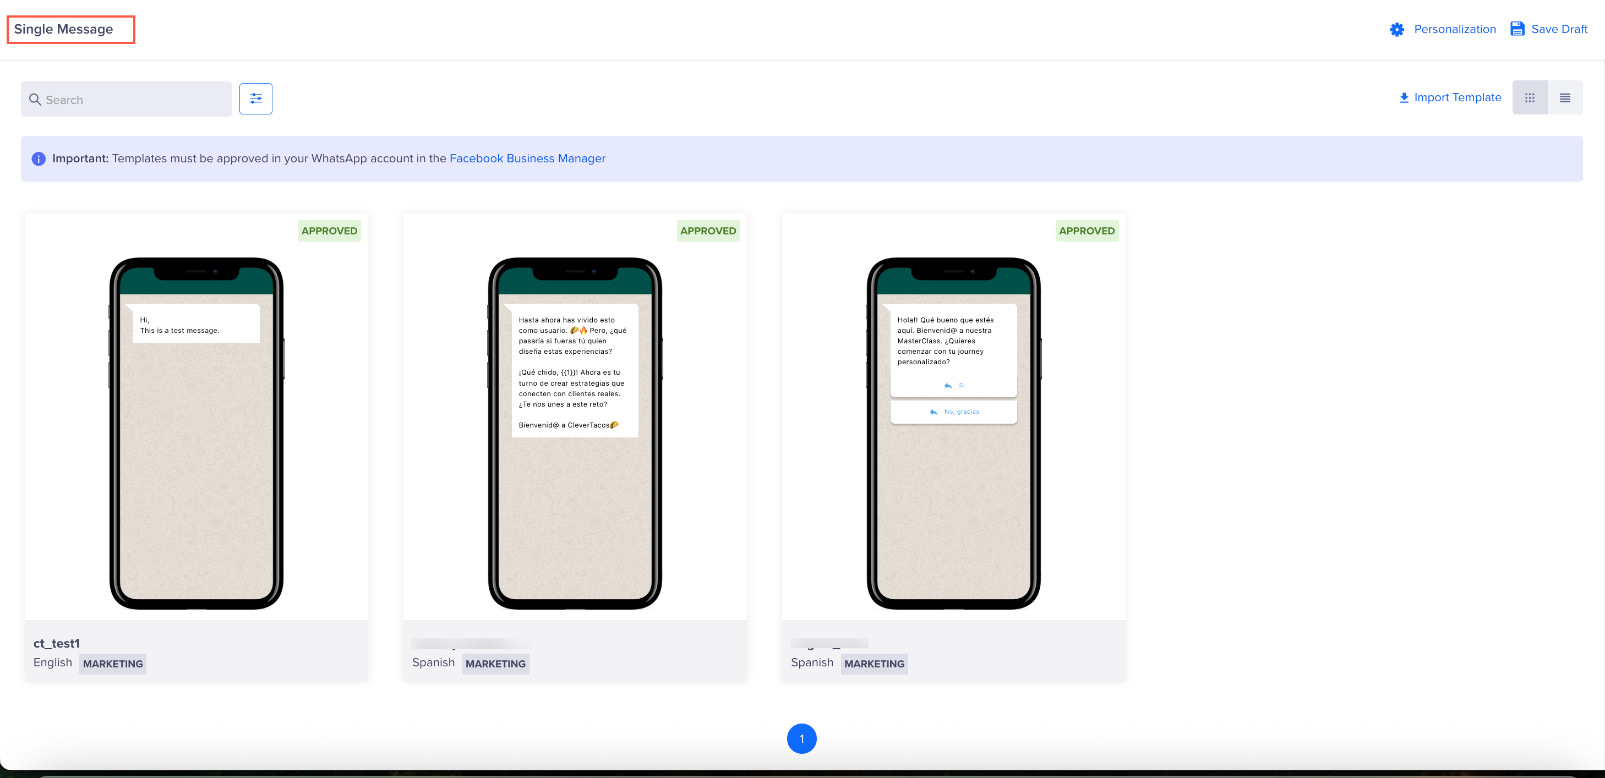Open the Facebook Business Manager link
The height and width of the screenshot is (778, 1605).
pos(527,158)
